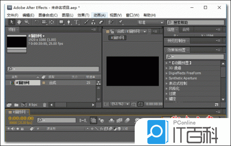
Task: Open the workspace 标准 dropdown
Action: [150, 22]
